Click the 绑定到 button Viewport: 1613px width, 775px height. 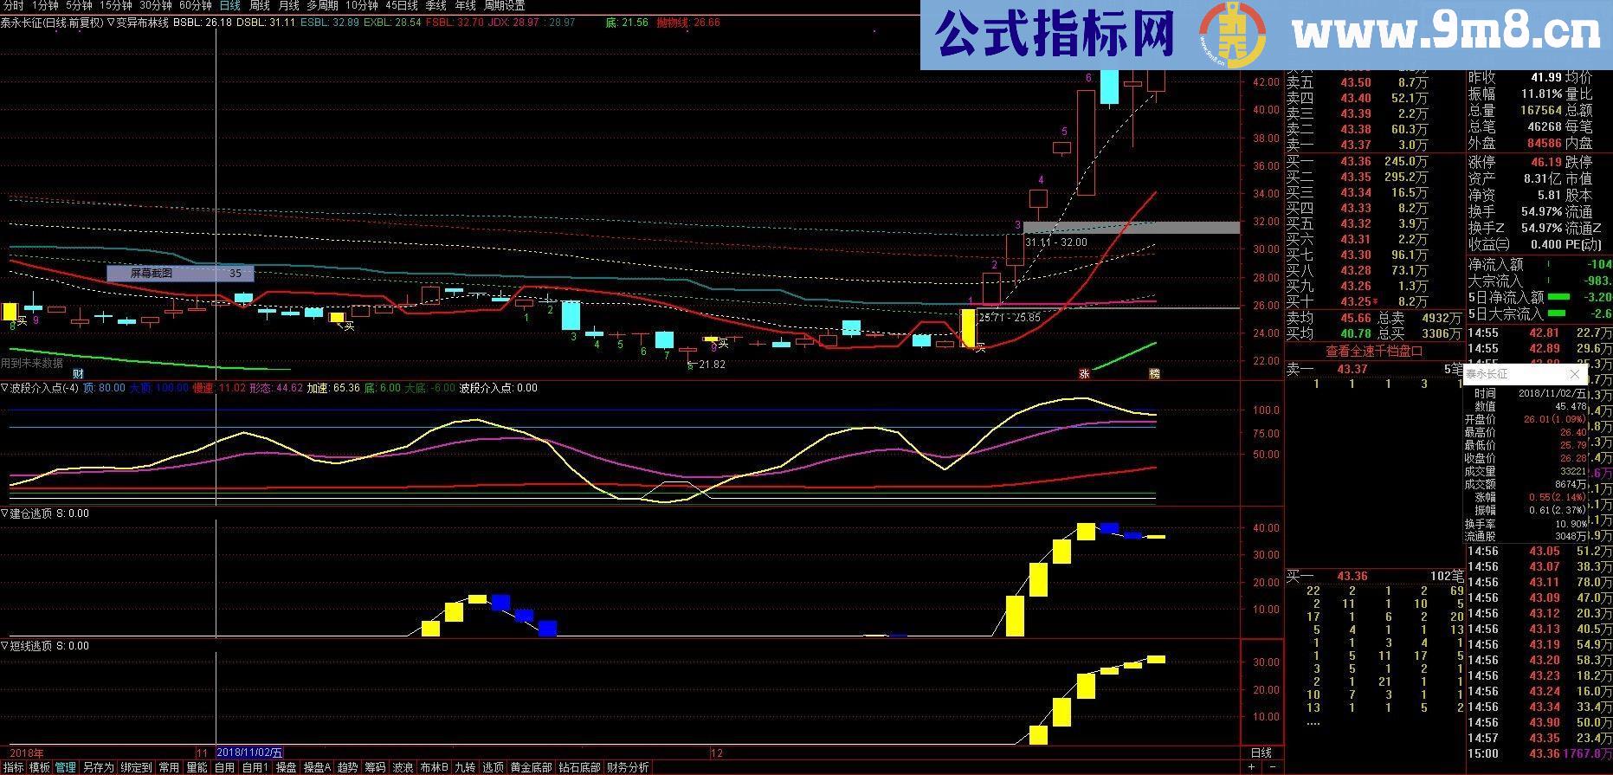(x=137, y=768)
